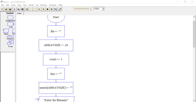Click the Print icon in toolbar

[27, 9]
